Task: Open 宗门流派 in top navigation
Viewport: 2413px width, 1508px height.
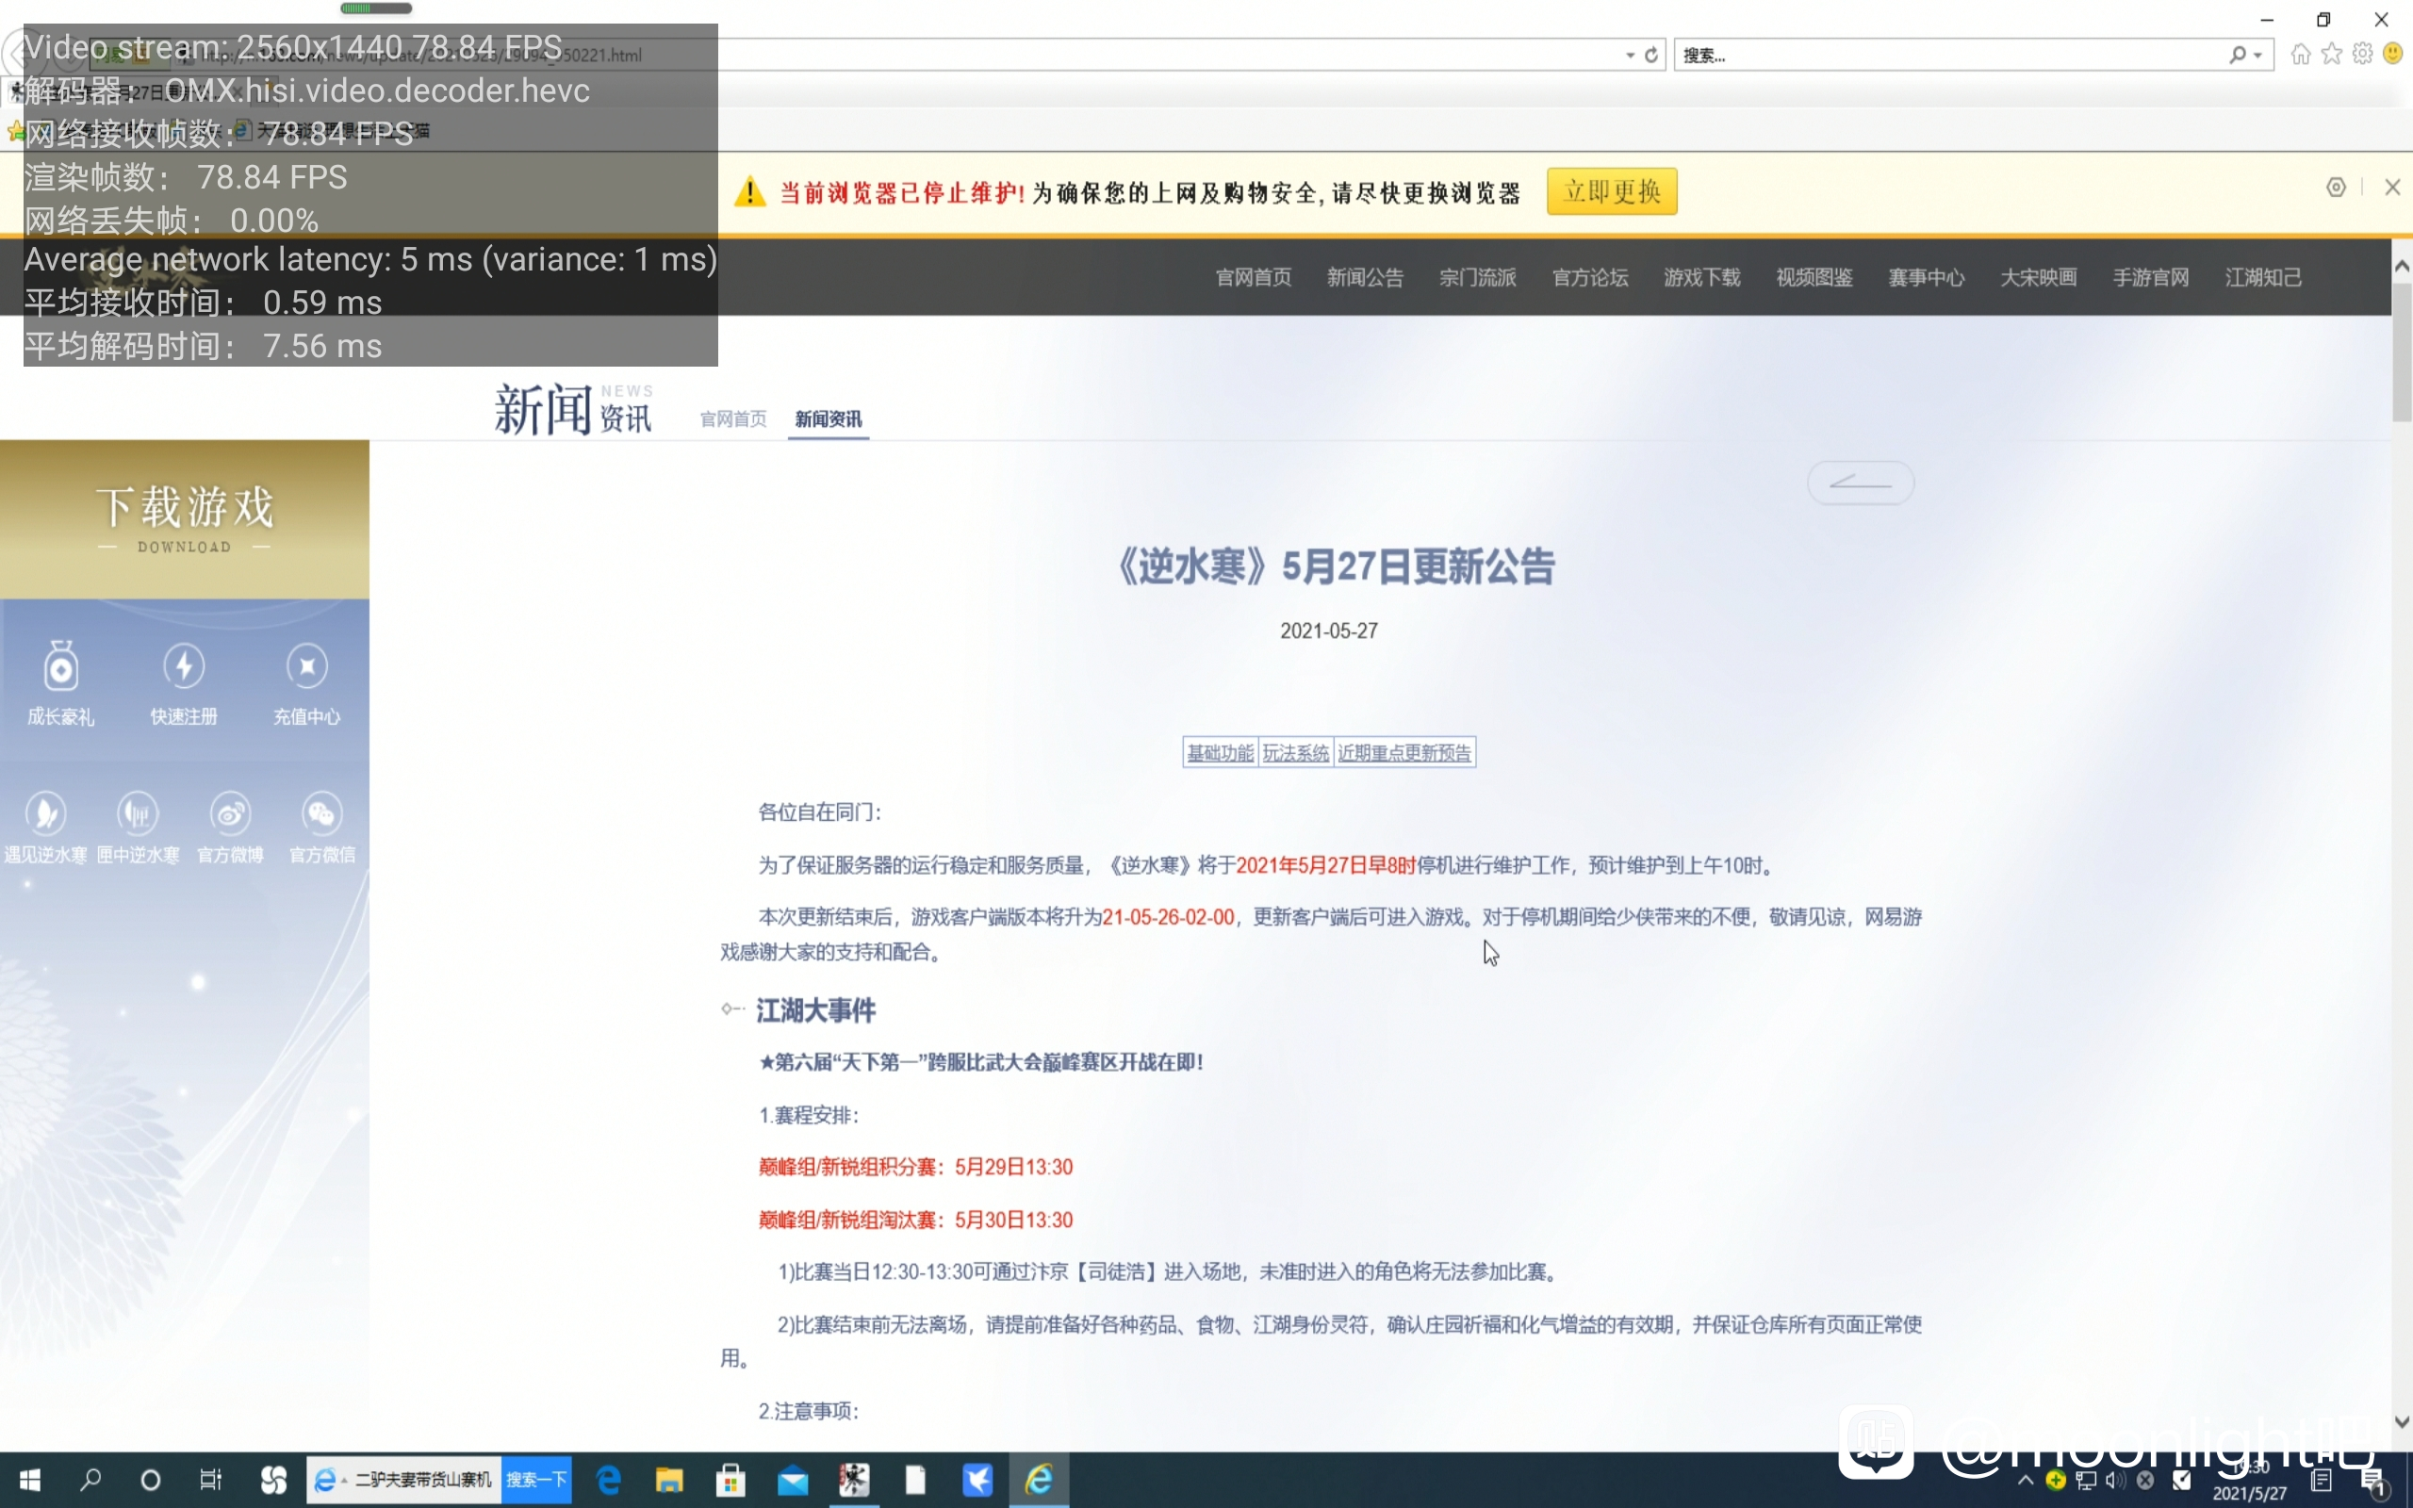Action: (1478, 277)
